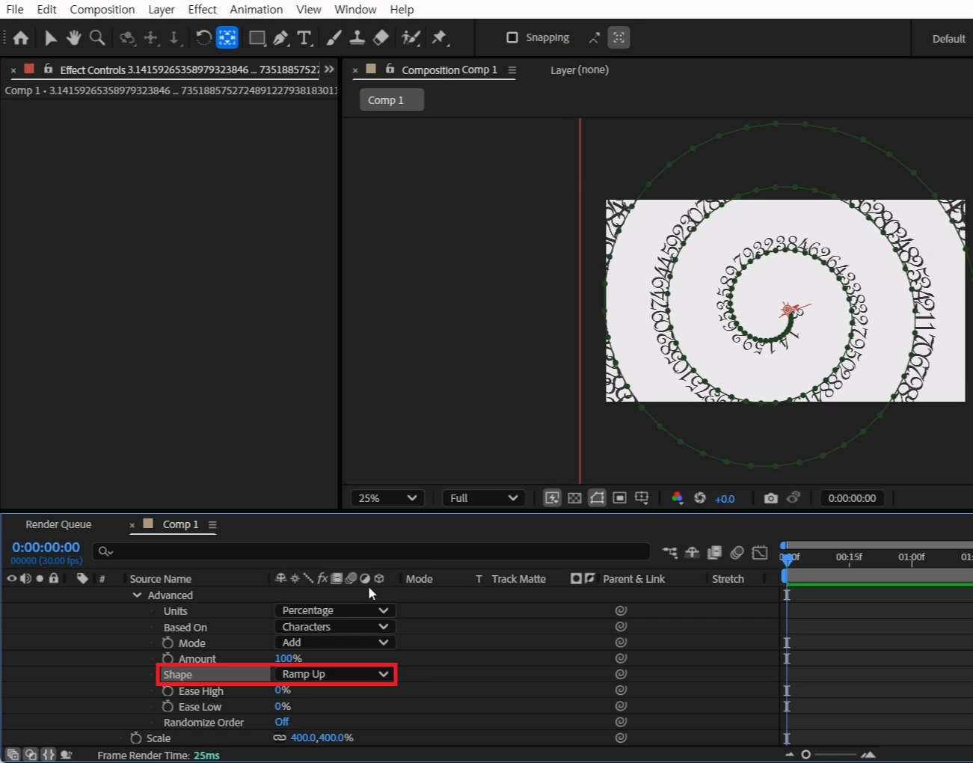Select the Puppet Pin tool
Screen dimensions: 973x763
[440, 37]
